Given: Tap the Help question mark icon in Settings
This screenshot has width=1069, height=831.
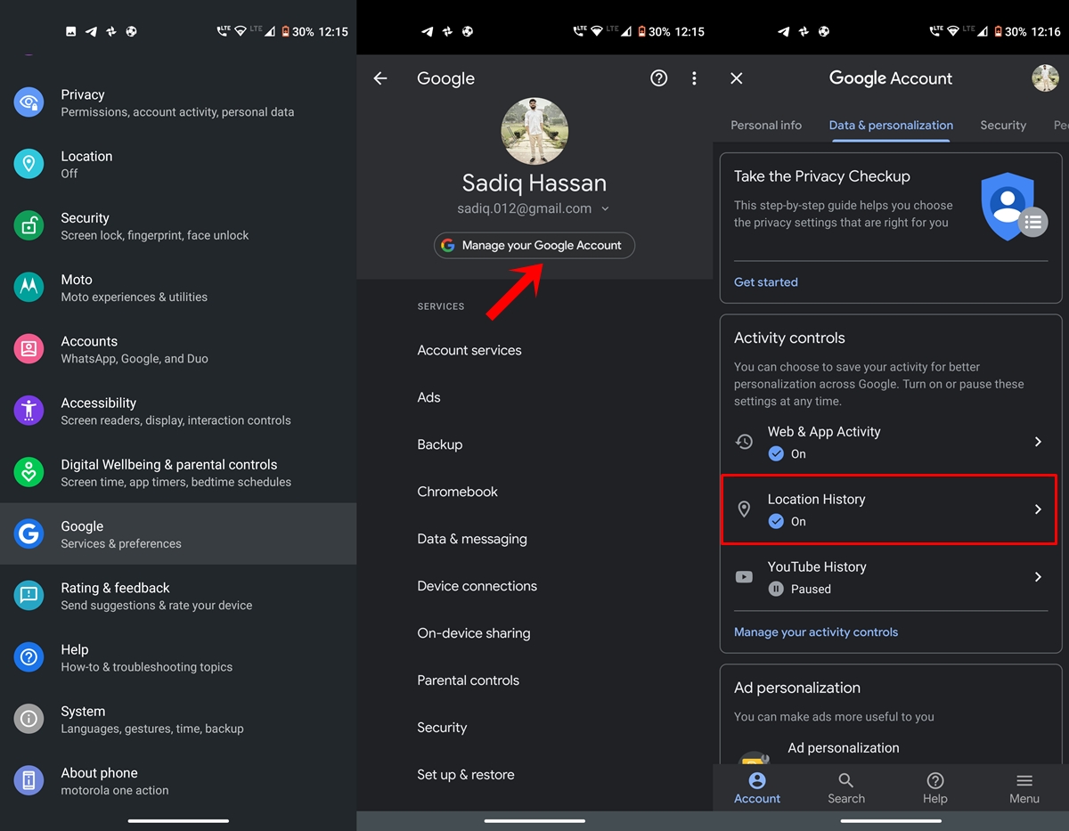Looking at the screenshot, I should (29, 657).
